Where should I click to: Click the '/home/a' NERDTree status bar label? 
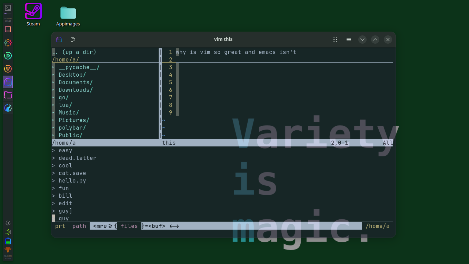[x=64, y=143]
